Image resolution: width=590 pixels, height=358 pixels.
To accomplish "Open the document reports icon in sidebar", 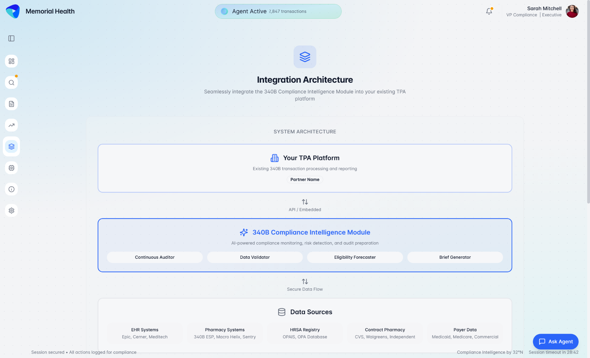I will 11,104.
